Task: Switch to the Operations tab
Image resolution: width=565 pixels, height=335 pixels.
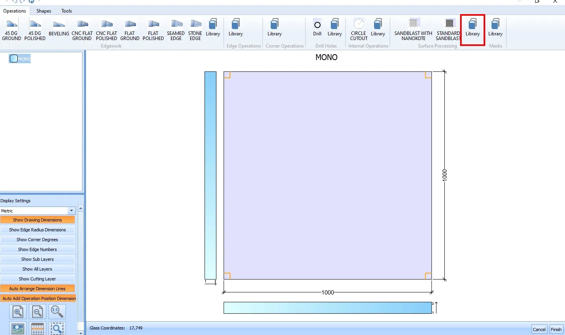Action: pos(15,11)
